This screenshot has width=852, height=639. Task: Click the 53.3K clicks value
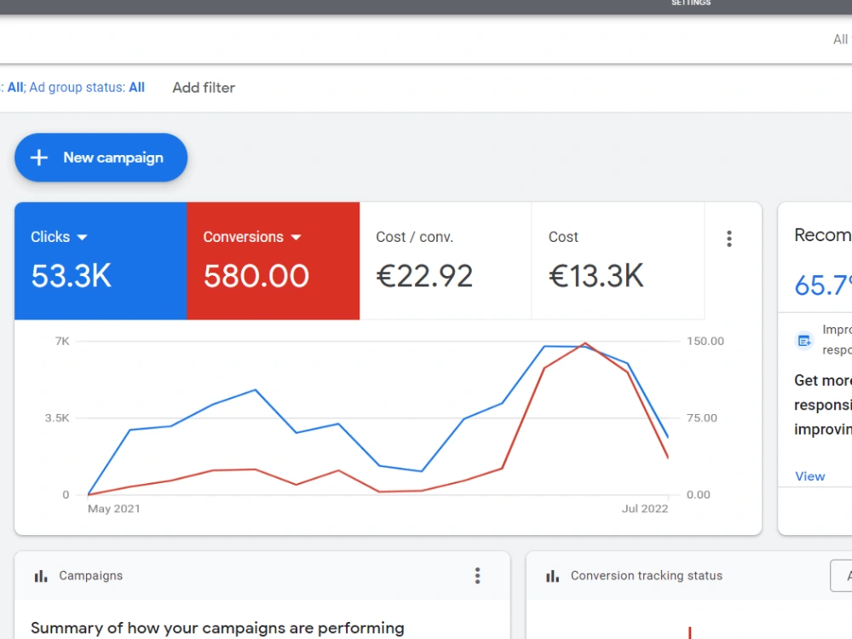(x=72, y=276)
